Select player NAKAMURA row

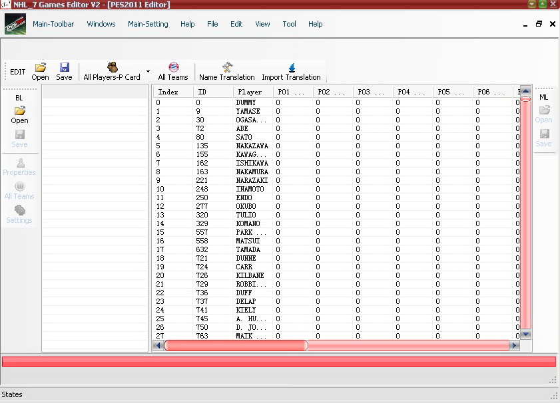coord(336,172)
